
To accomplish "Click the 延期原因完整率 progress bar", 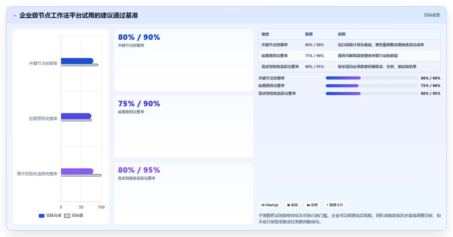I will 372,86.
